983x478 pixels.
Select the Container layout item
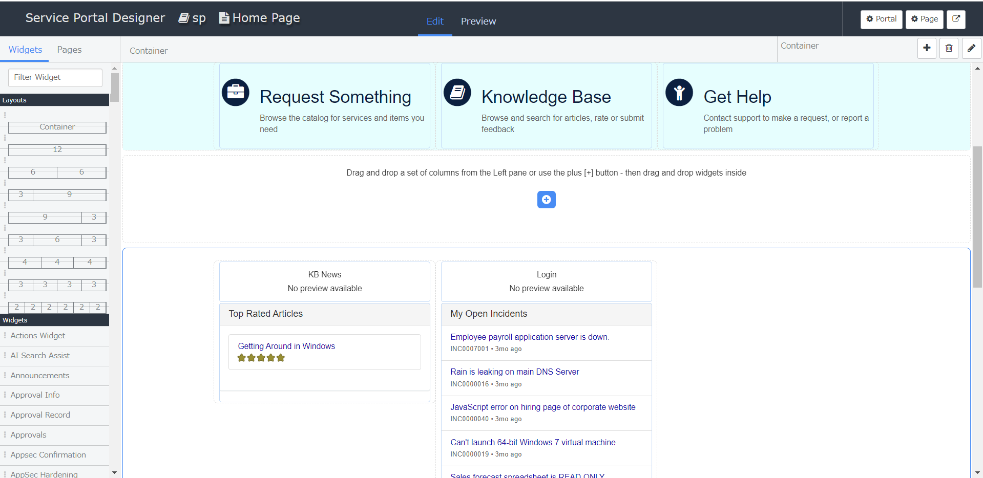[57, 127]
